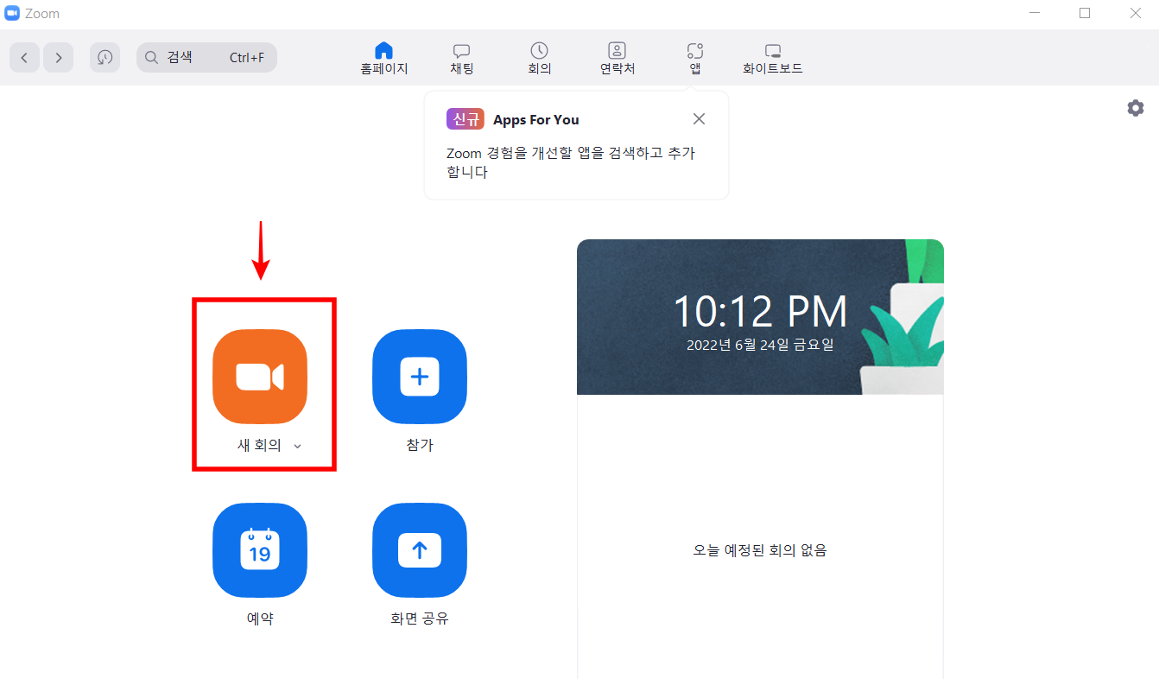
Task: Click the 10:12 PM clock display
Action: (760, 312)
